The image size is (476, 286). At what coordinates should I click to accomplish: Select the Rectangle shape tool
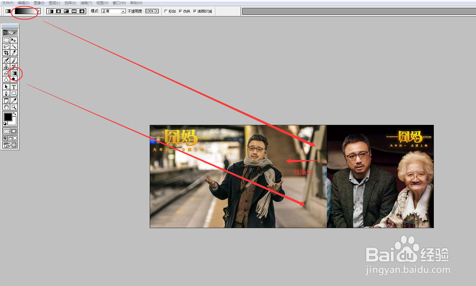[14, 93]
